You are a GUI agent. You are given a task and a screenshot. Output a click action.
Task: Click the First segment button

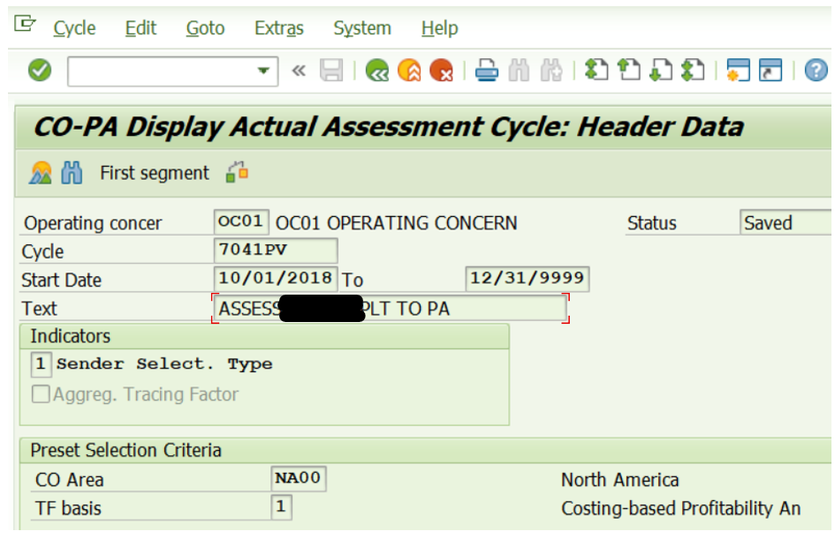coord(155,173)
